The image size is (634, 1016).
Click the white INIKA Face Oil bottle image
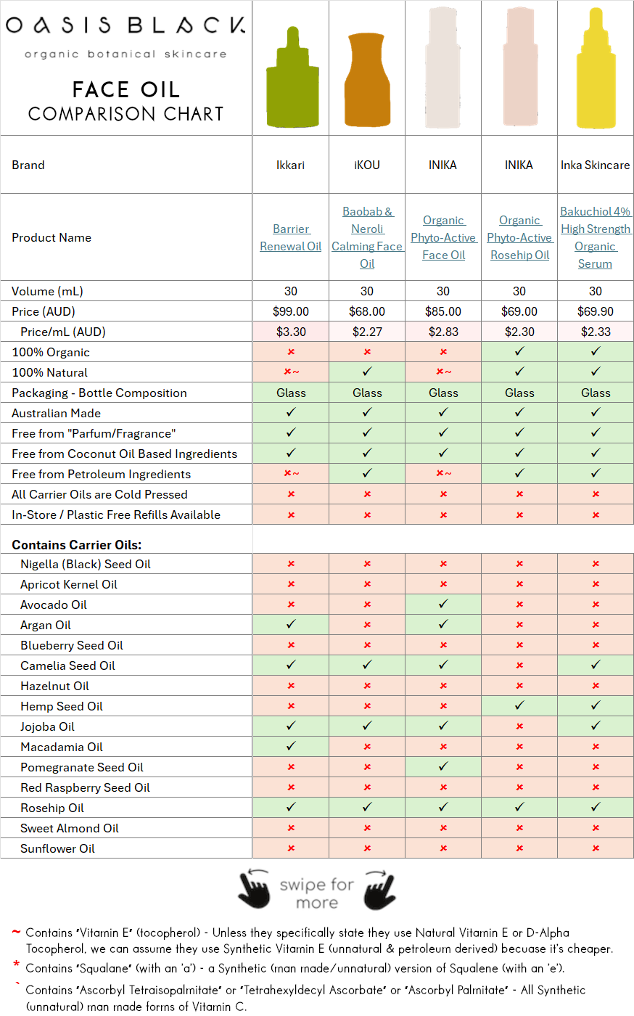coord(443,68)
